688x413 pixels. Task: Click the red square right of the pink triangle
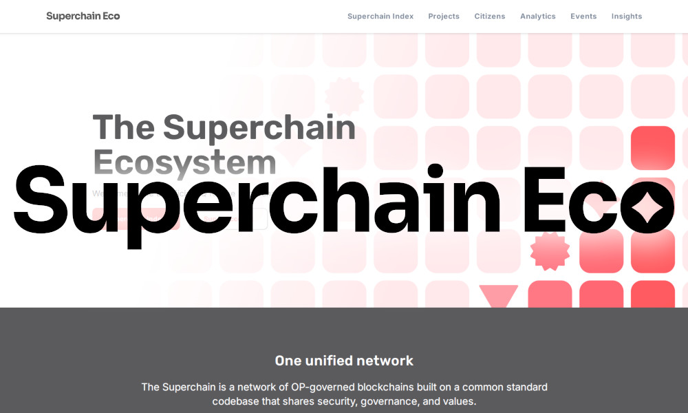(550, 295)
